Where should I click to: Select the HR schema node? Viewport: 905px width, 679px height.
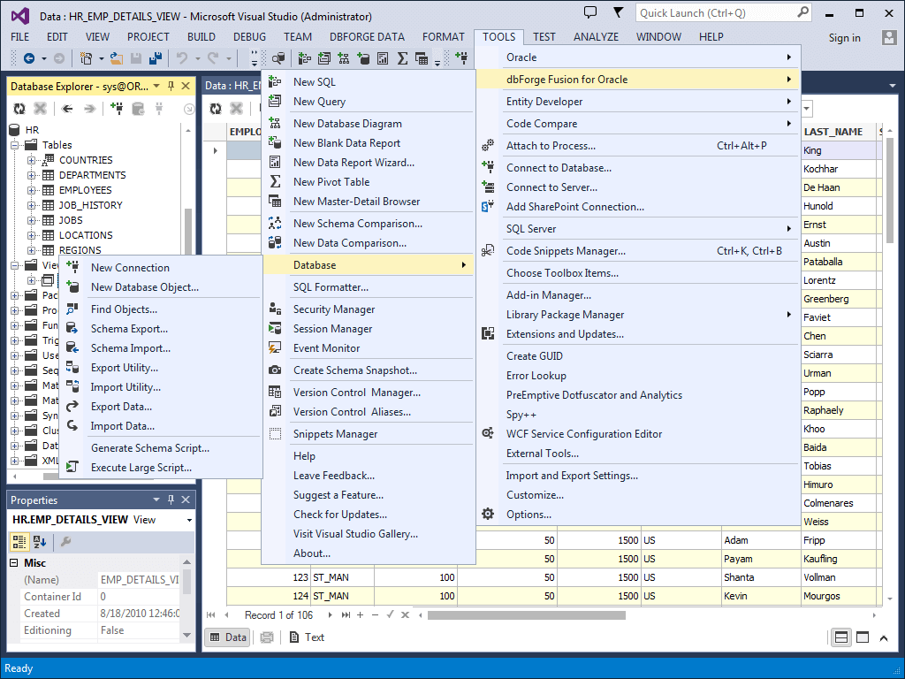33,130
